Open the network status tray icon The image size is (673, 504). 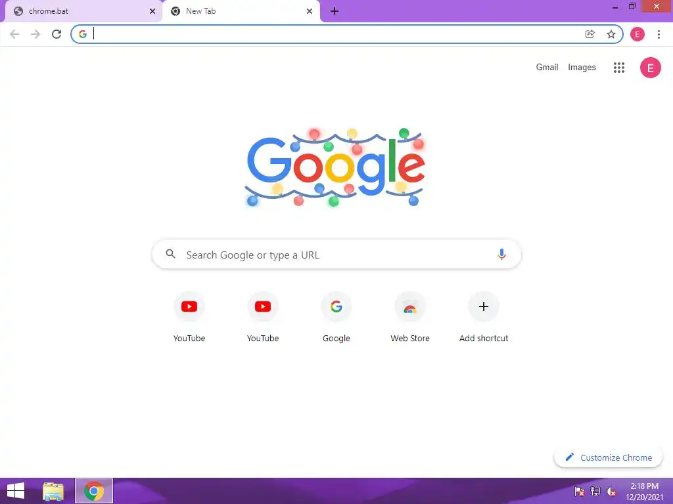click(x=595, y=492)
